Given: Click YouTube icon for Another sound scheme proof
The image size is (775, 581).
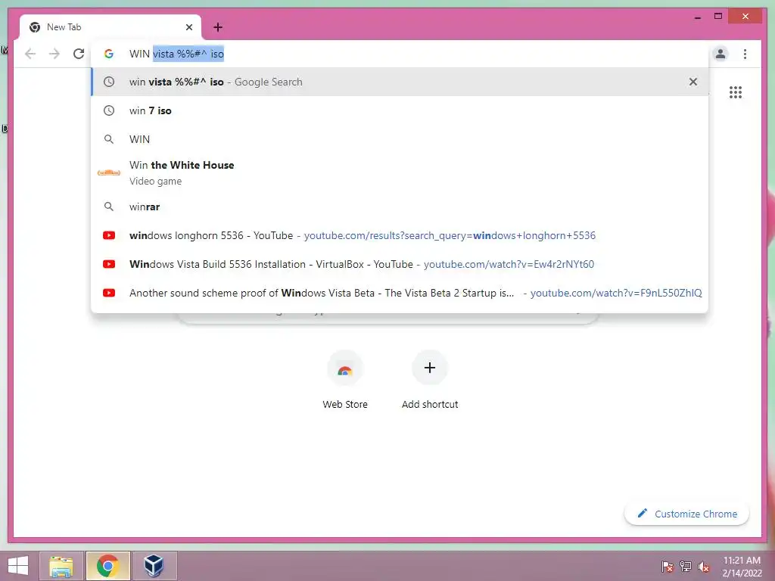Looking at the screenshot, I should pos(109,293).
